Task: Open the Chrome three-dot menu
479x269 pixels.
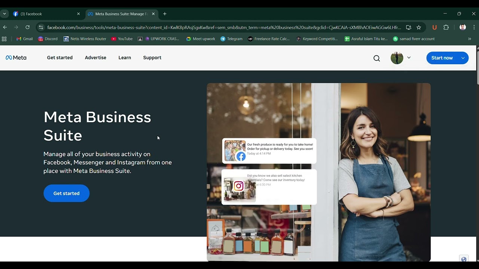Action: (x=474, y=27)
